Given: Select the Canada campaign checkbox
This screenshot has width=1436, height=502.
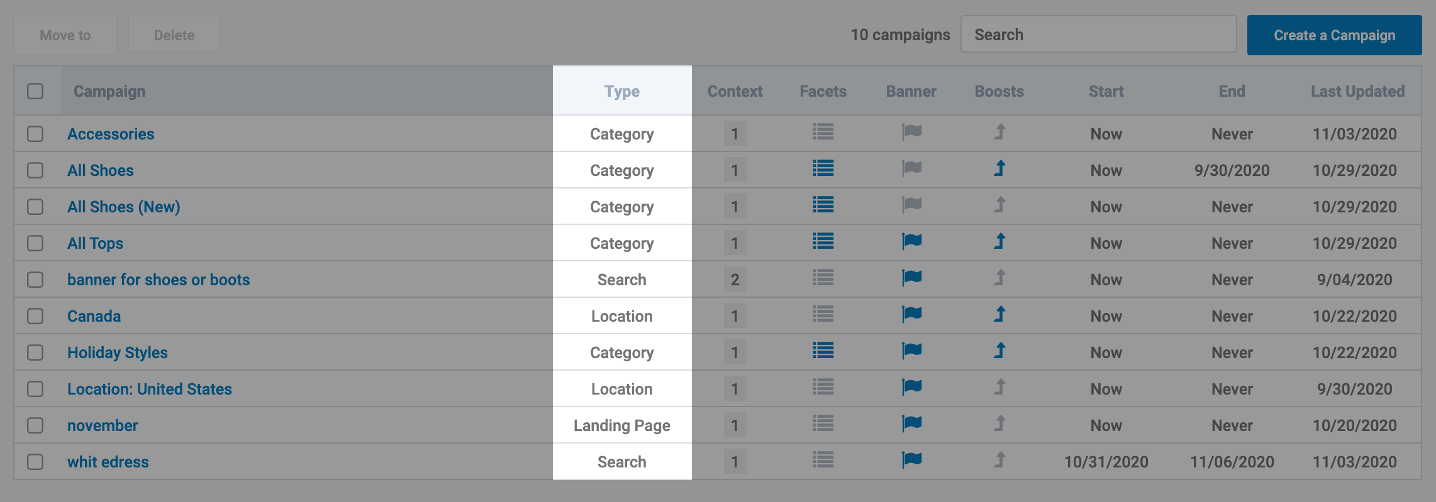Looking at the screenshot, I should 35,316.
